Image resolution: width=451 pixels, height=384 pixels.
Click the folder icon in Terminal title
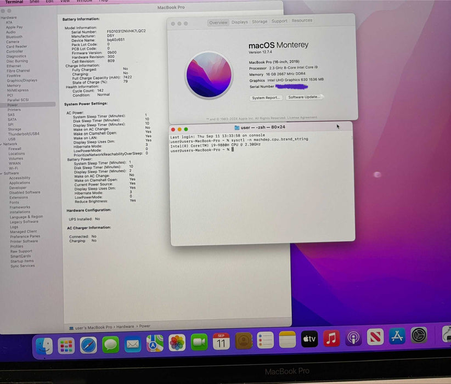(x=236, y=128)
